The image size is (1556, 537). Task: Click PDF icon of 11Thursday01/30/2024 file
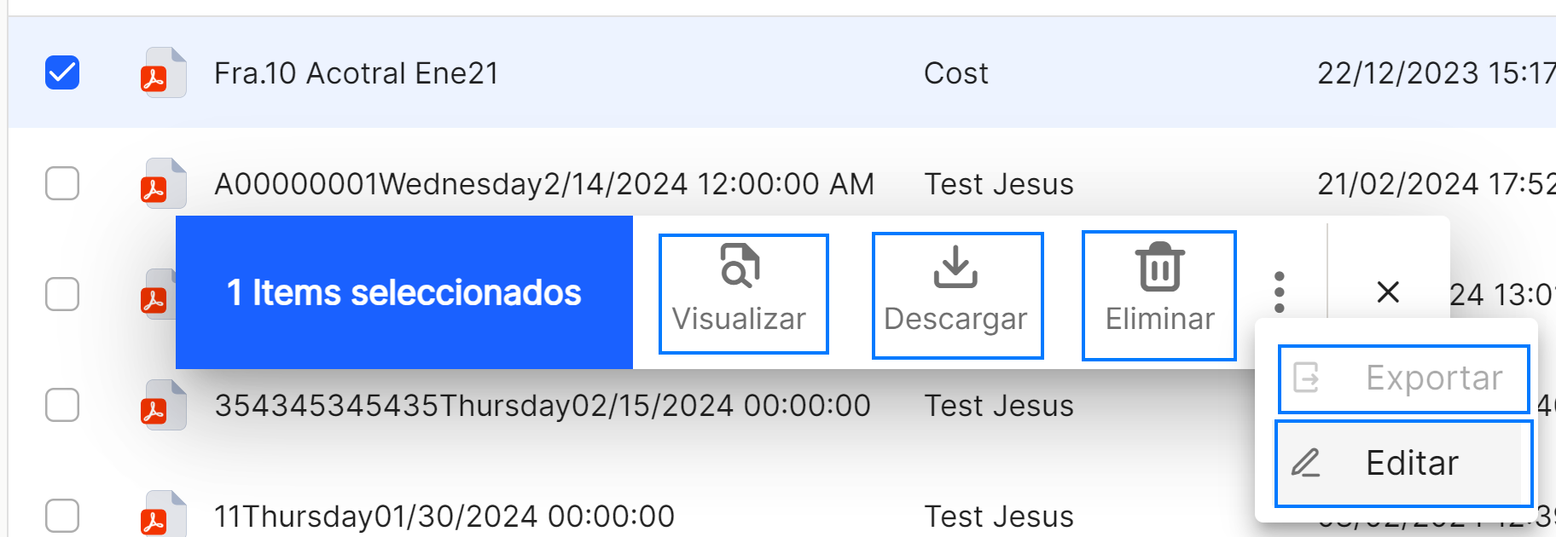click(x=162, y=514)
